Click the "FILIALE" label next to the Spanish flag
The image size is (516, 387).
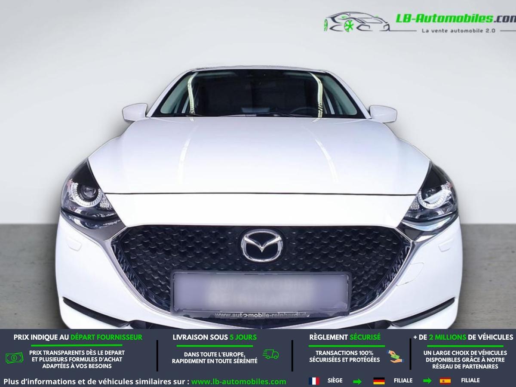pos(470,381)
